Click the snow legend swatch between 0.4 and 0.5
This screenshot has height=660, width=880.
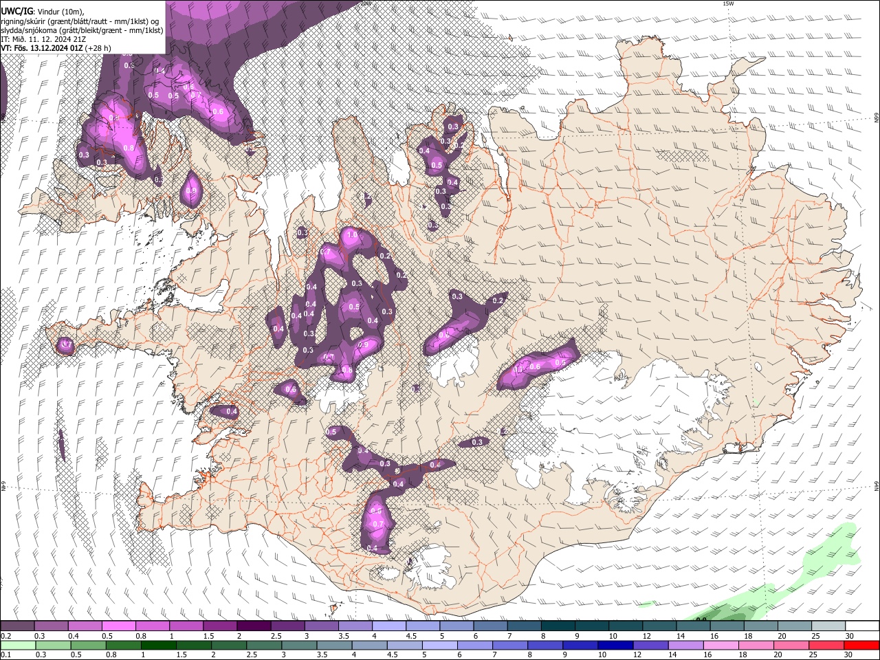[x=85, y=626]
